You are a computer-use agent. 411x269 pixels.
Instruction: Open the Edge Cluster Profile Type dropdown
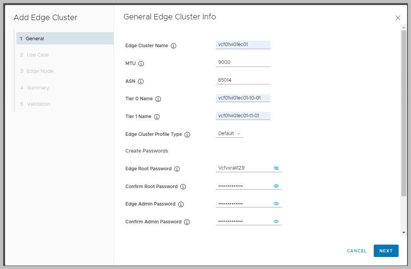[229, 134]
